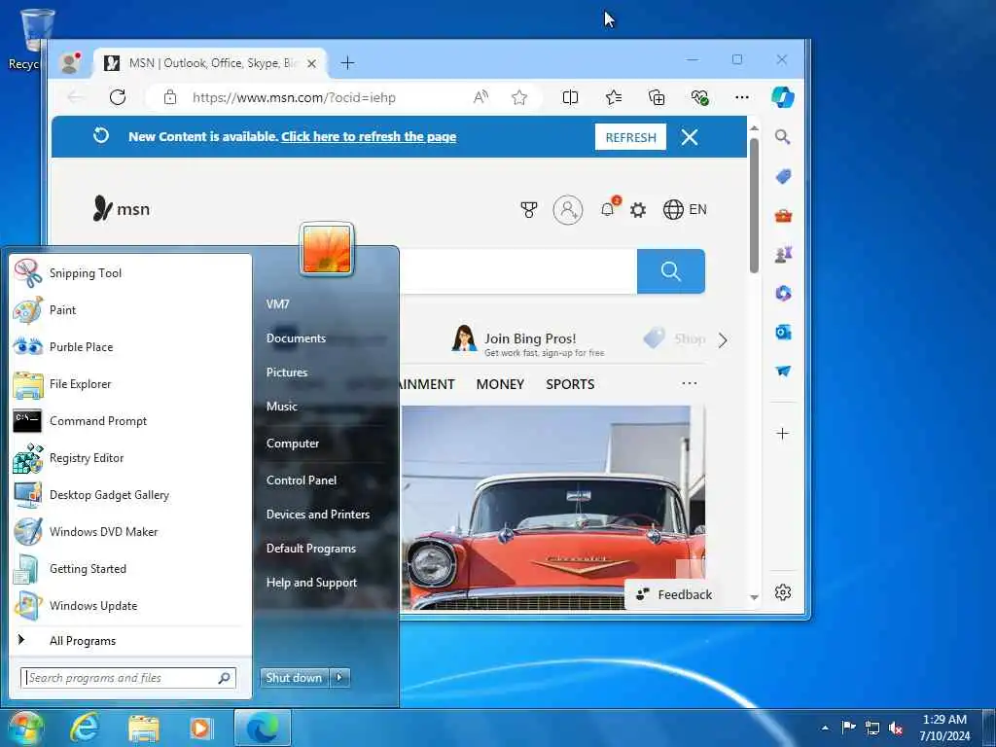Click the REFRESH button in banner
996x747 pixels.
[x=630, y=137]
